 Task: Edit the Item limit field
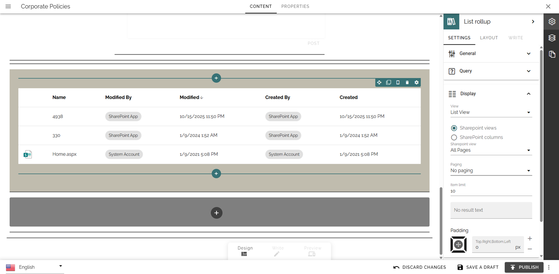[x=491, y=191]
